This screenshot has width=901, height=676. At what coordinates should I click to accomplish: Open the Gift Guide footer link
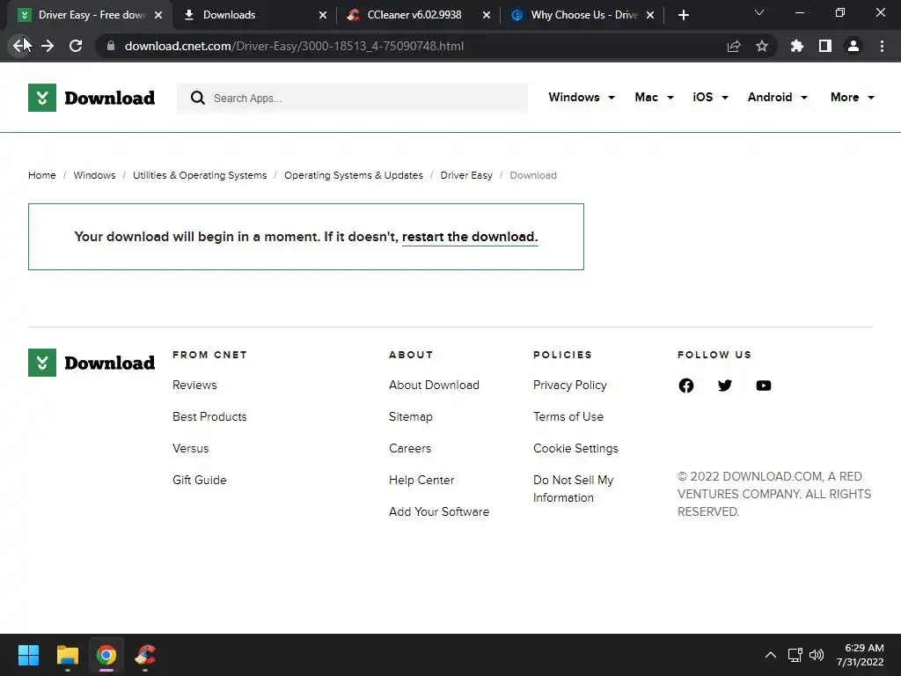coord(199,480)
